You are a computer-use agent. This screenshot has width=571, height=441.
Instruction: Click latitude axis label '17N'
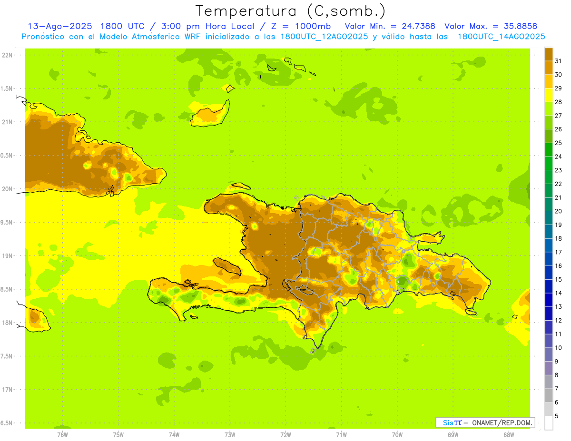click(x=7, y=390)
